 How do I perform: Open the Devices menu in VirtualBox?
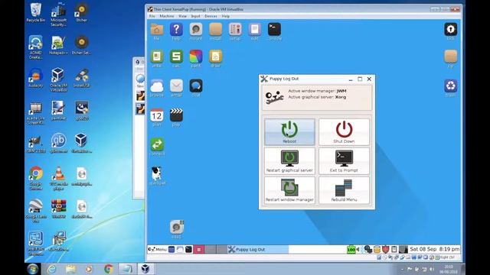click(x=211, y=16)
